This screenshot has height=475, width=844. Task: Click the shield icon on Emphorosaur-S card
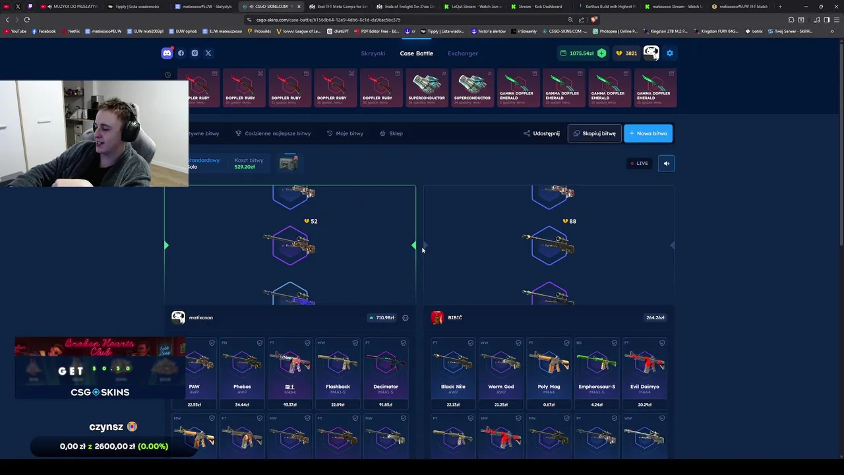(x=614, y=342)
